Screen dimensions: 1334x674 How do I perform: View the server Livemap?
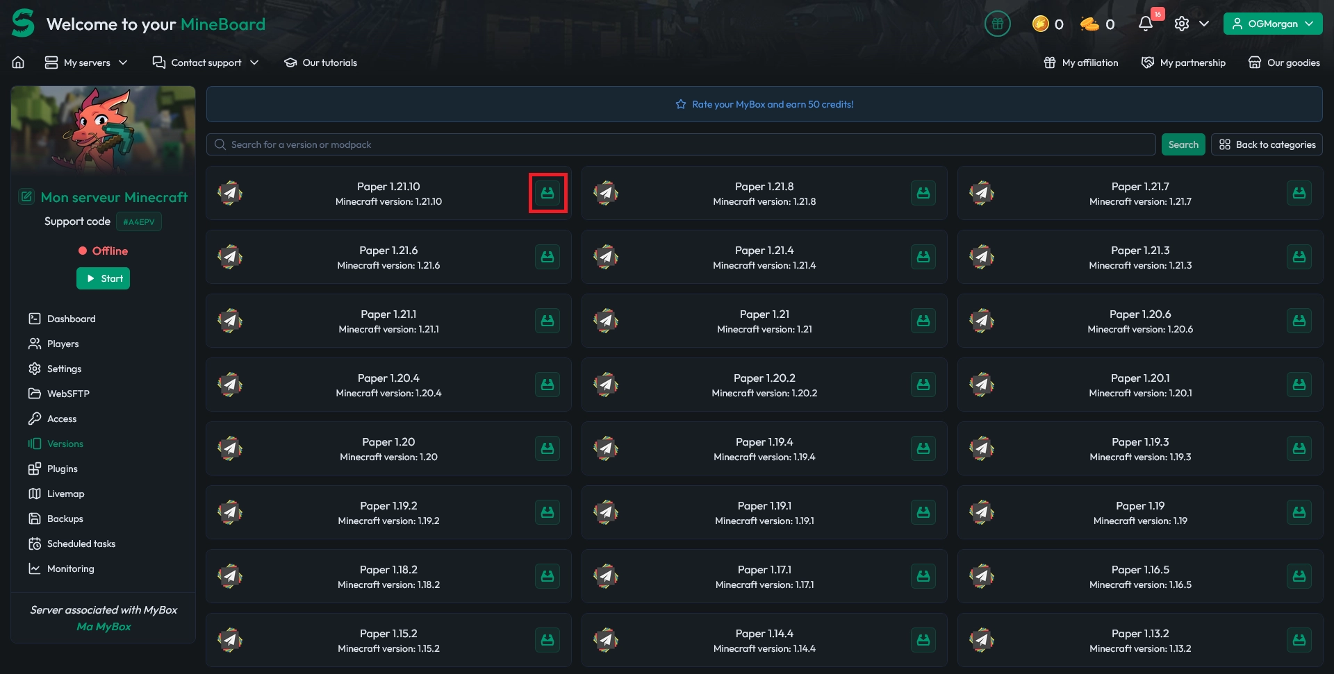[x=65, y=494]
